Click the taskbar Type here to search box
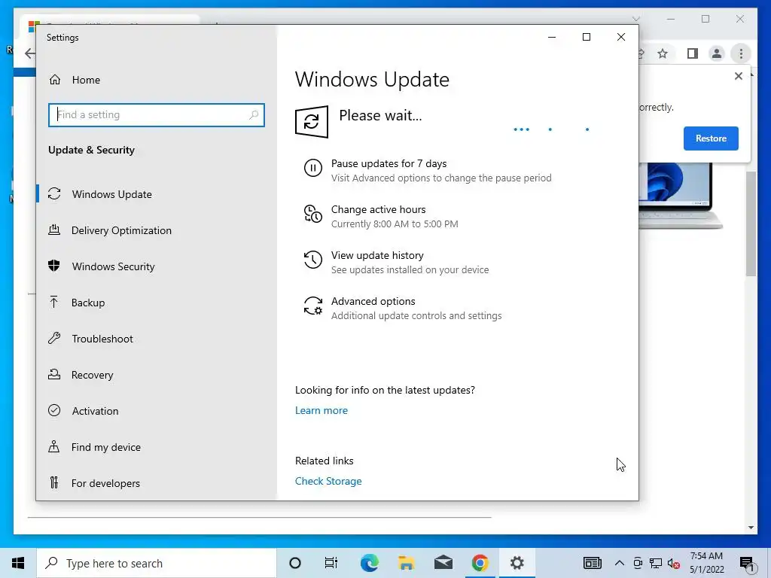The height and width of the screenshot is (578, 771). tap(157, 563)
